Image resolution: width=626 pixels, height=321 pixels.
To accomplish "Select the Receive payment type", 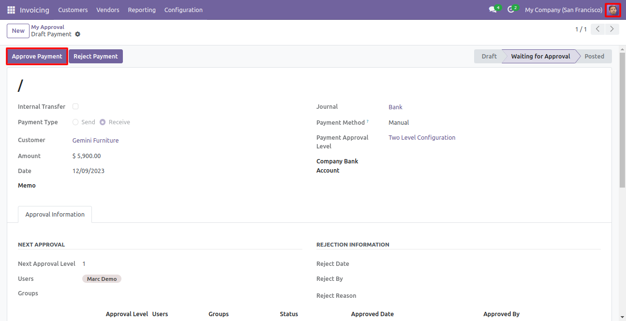I will pyautogui.click(x=103, y=122).
